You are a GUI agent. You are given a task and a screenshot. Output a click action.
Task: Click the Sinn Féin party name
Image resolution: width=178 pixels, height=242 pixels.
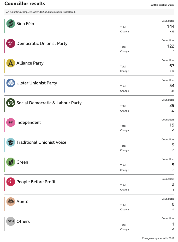pyautogui.click(x=25, y=24)
